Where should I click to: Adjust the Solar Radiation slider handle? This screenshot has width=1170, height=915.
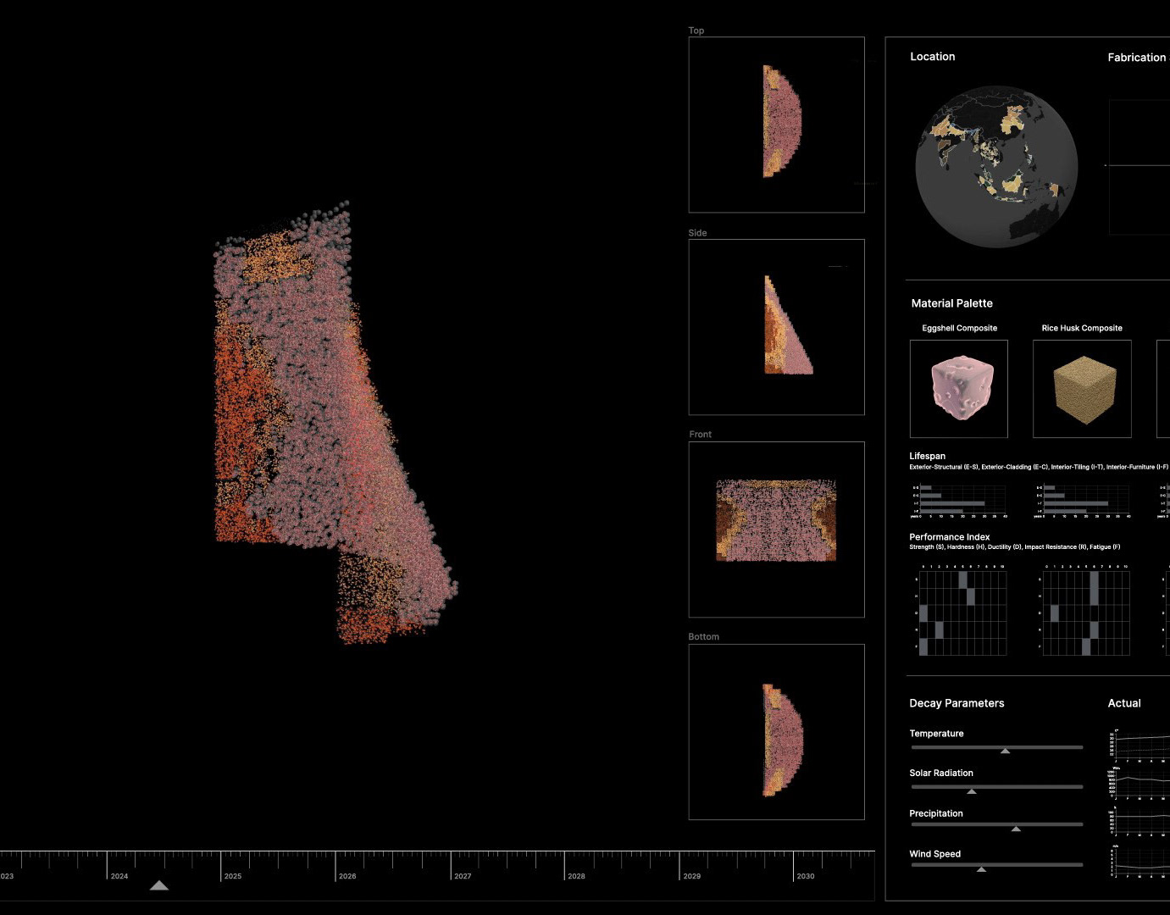pyautogui.click(x=972, y=791)
